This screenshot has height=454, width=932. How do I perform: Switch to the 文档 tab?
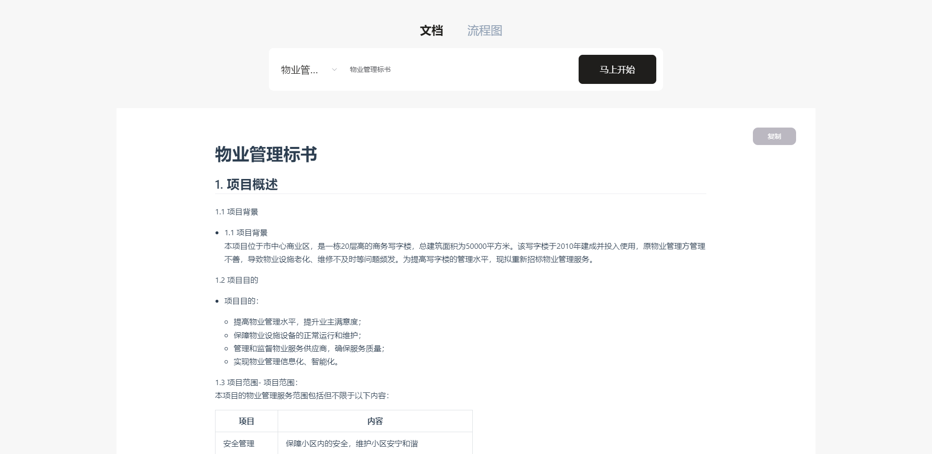pos(431,31)
